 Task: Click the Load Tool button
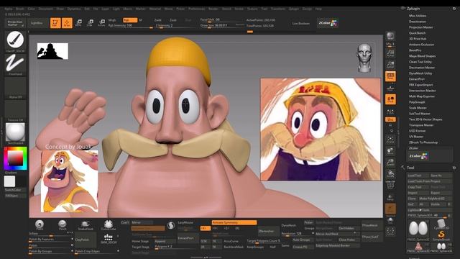[x=418, y=176]
